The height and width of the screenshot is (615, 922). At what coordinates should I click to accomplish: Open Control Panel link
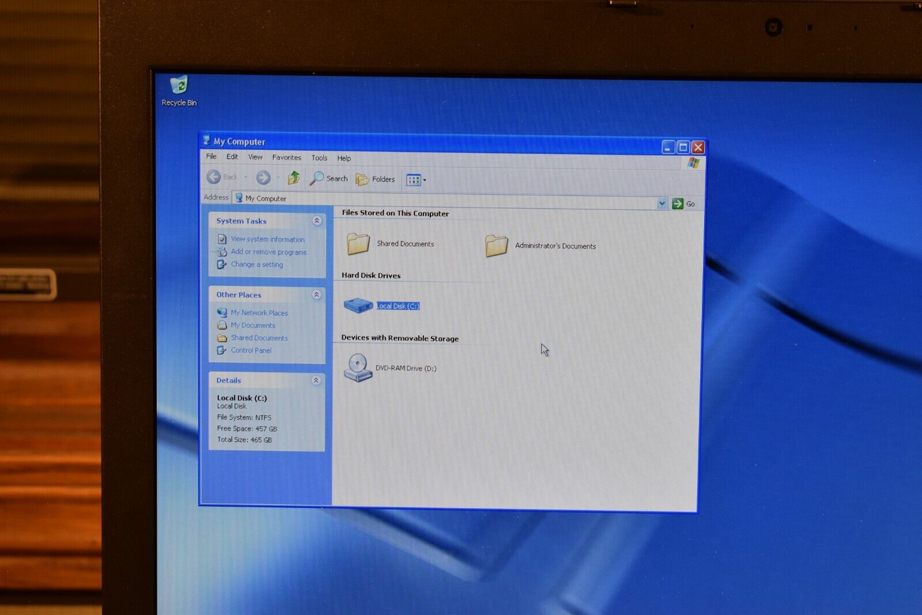251,350
